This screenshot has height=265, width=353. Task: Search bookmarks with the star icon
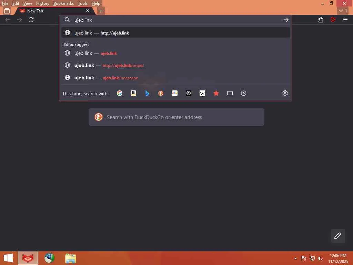216,93
